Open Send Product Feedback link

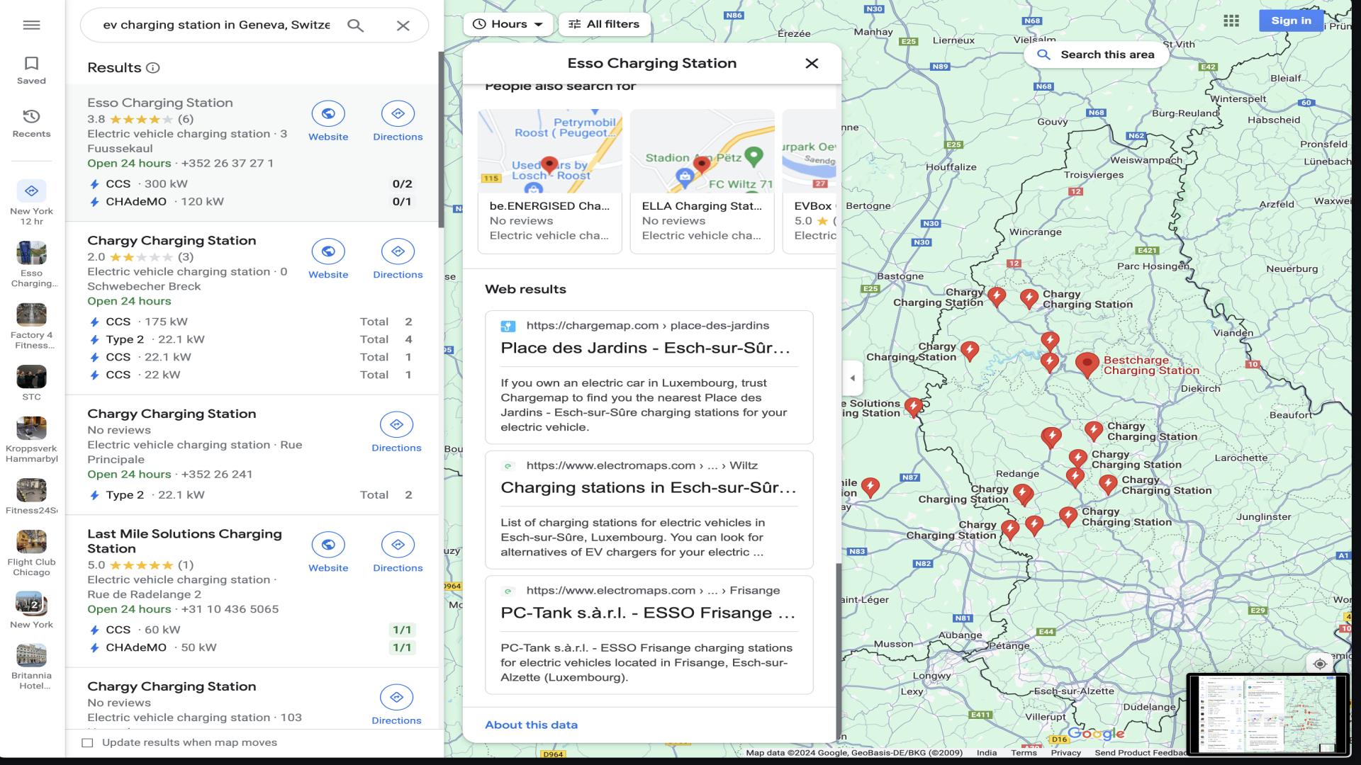pos(1140,753)
